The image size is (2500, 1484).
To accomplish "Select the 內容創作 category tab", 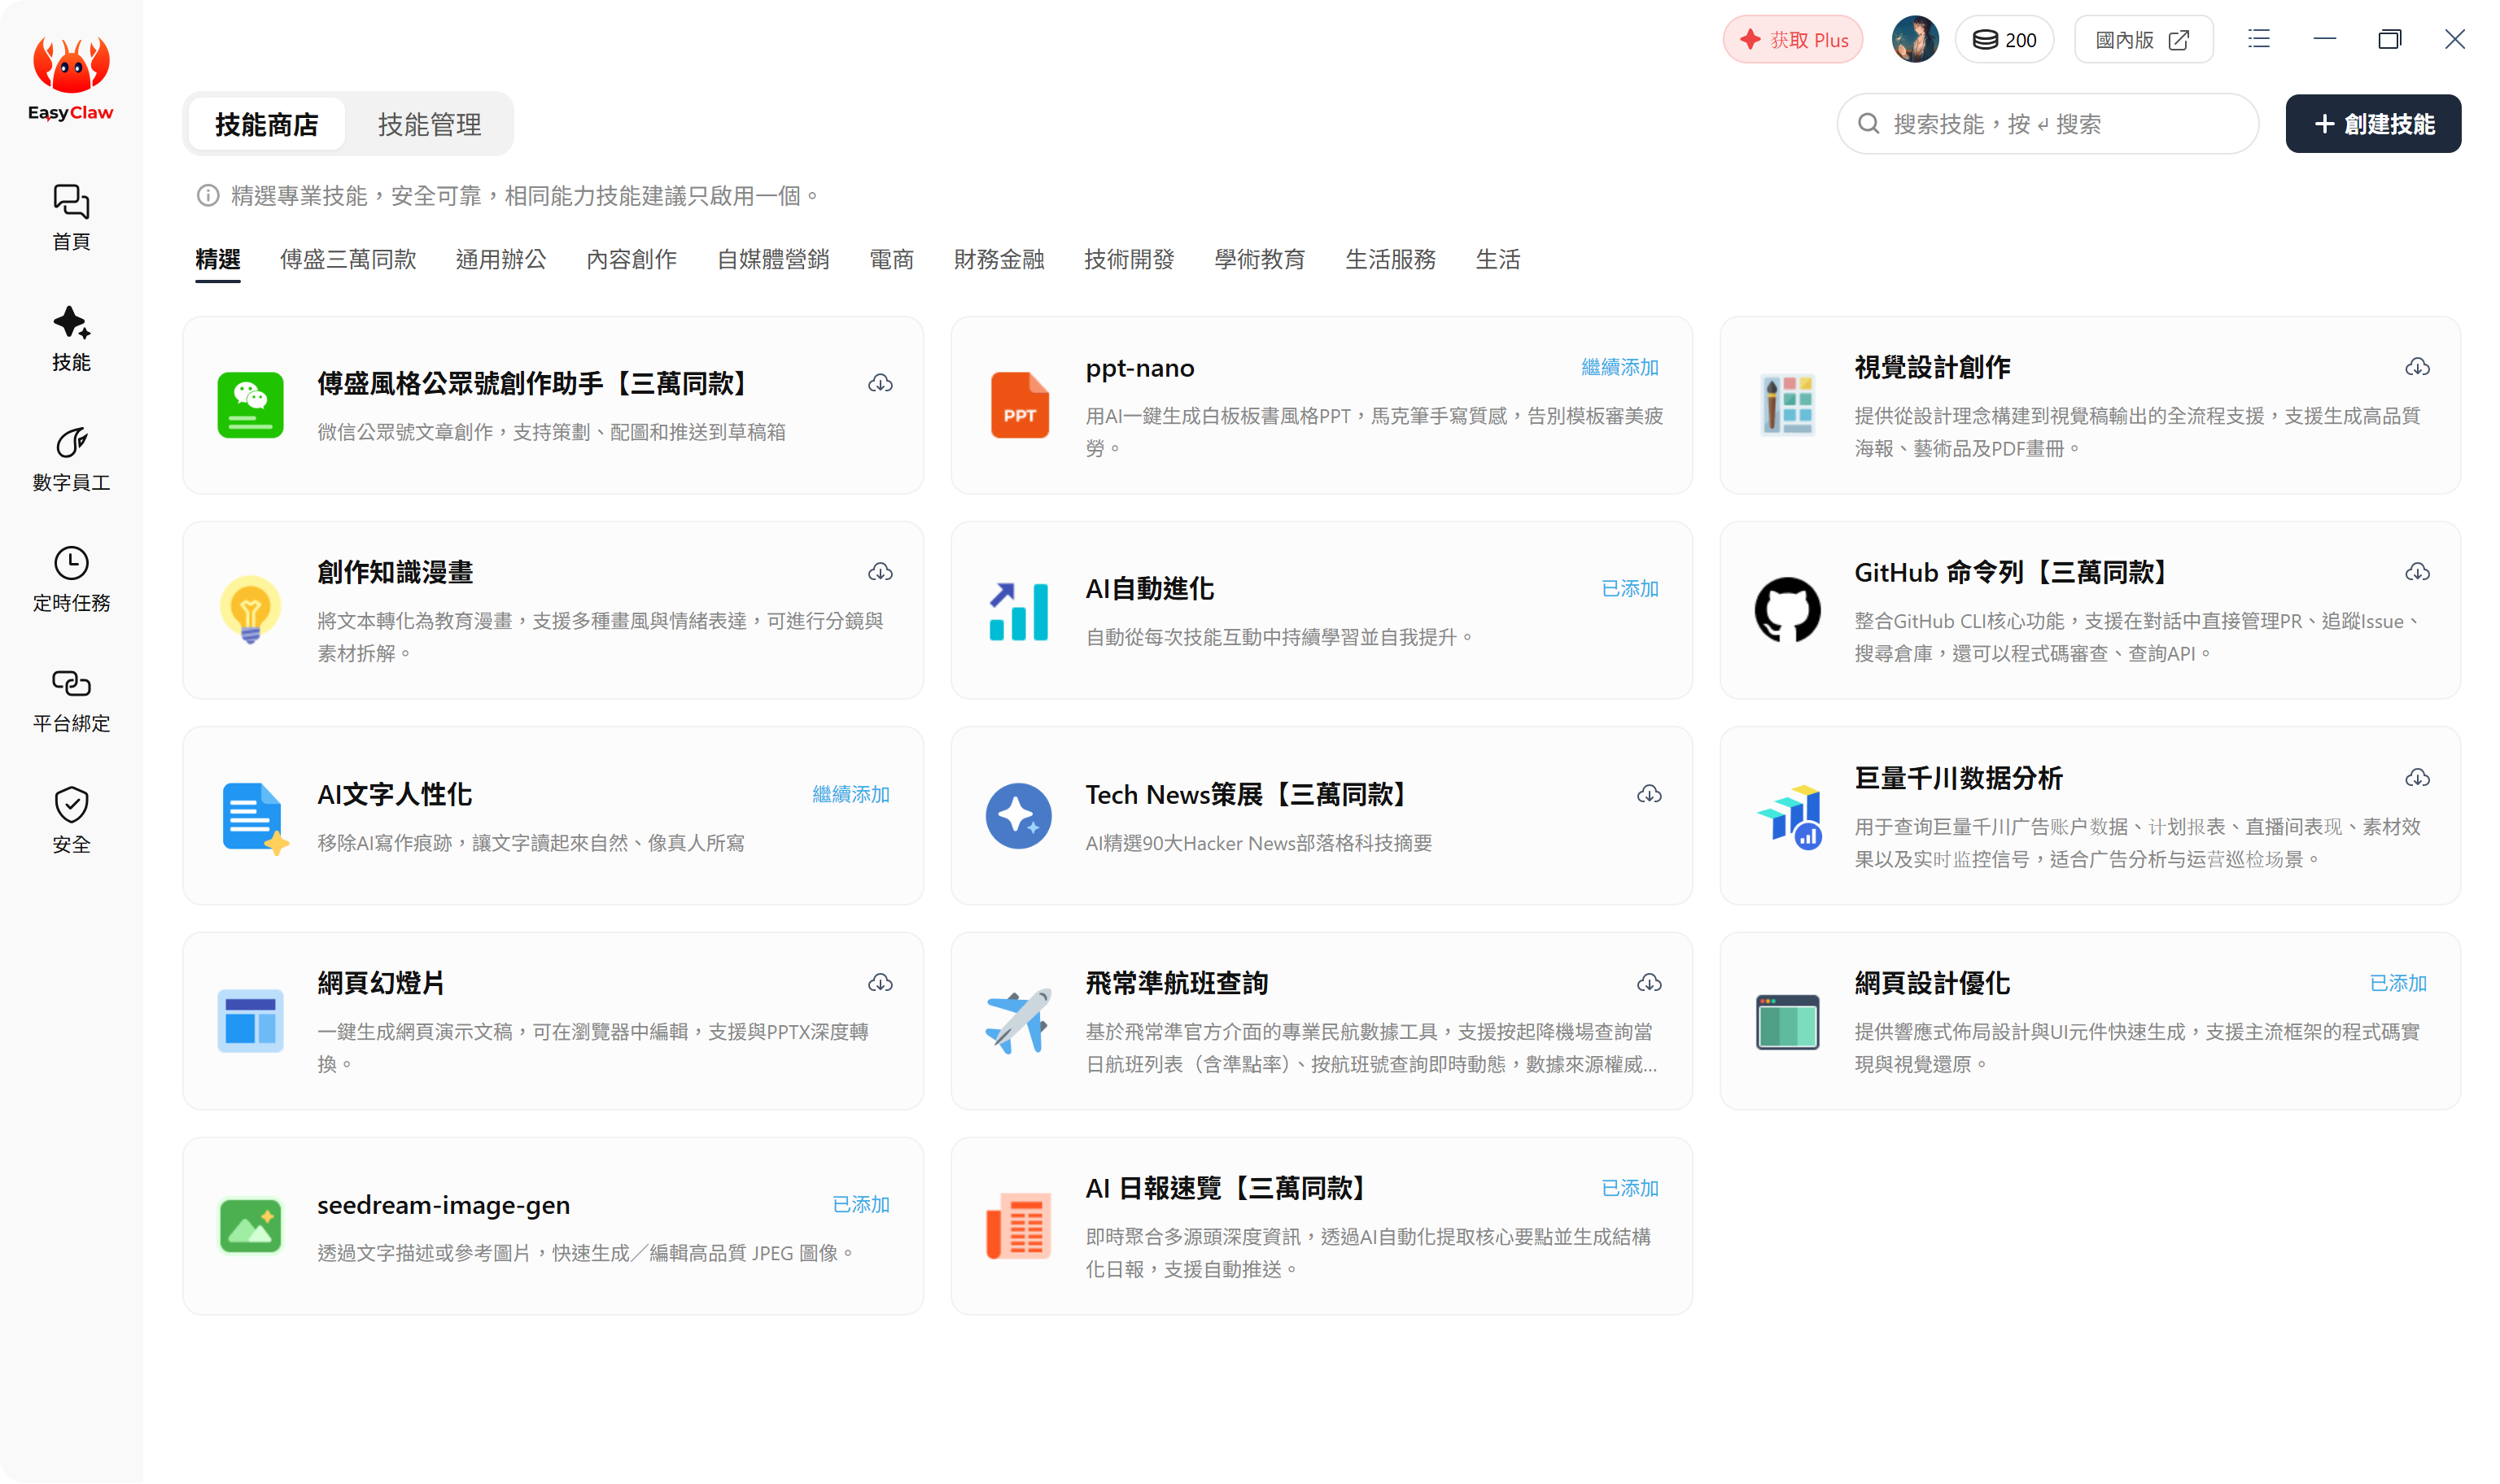I will click(x=631, y=259).
